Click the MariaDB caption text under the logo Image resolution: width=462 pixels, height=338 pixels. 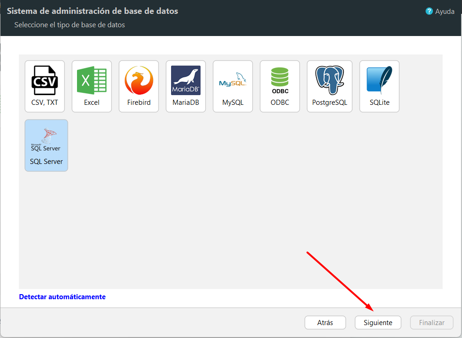coord(186,103)
